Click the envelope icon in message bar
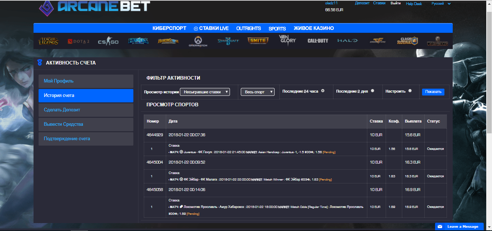The height and width of the screenshot is (231, 492). coord(440,227)
